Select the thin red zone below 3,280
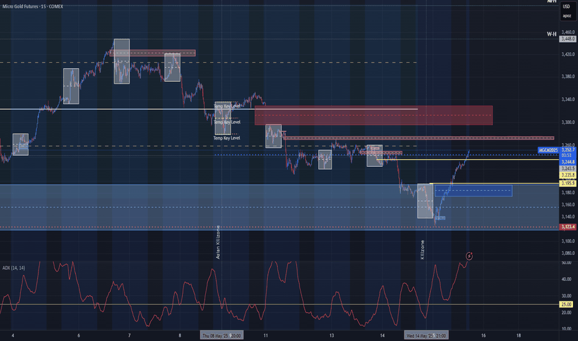The width and height of the screenshot is (578, 341). [419, 138]
